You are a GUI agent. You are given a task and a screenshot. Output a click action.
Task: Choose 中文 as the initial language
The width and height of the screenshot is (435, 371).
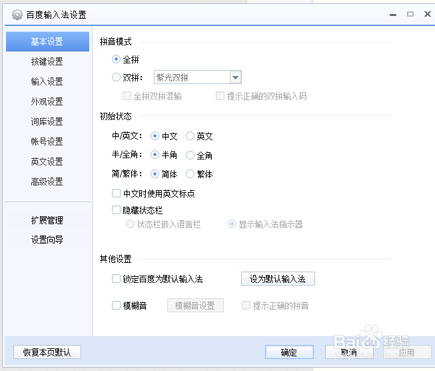coord(155,136)
